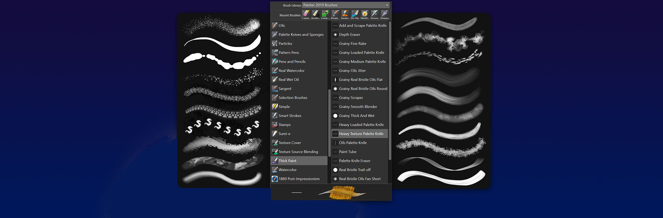Select the Pens and Pencils icon

coord(275,62)
